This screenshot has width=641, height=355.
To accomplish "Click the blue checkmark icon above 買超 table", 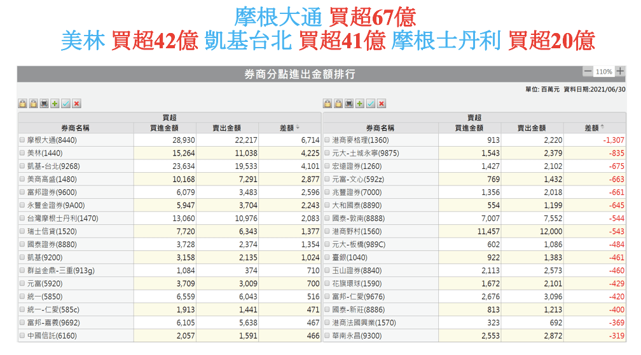I will coord(65,104).
